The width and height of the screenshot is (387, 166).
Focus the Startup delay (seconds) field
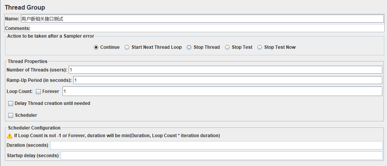click(221, 156)
